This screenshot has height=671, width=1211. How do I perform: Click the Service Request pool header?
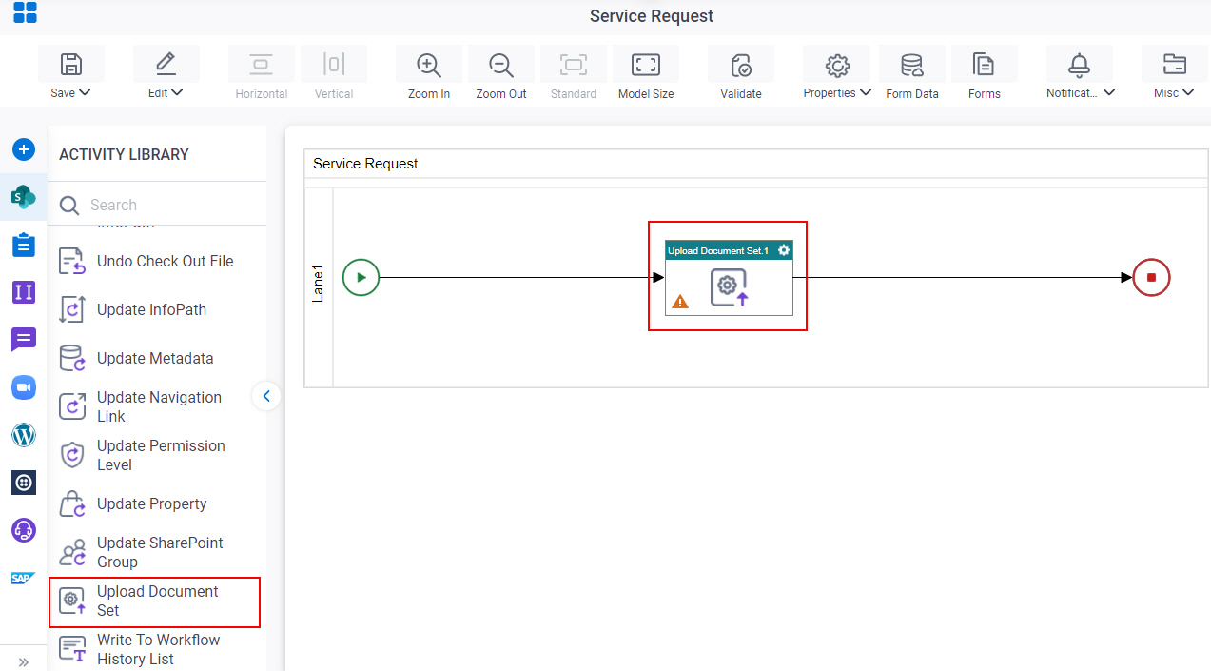pos(756,164)
